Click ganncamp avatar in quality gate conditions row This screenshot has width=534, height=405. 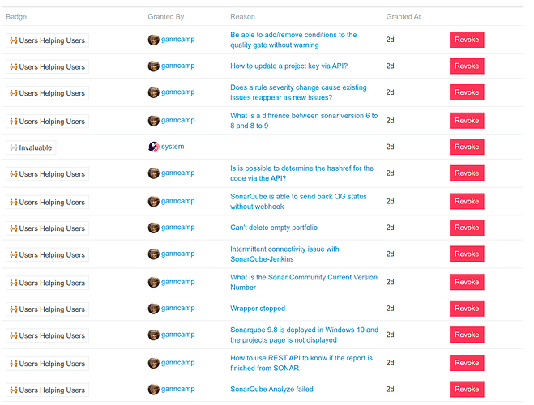tap(154, 40)
